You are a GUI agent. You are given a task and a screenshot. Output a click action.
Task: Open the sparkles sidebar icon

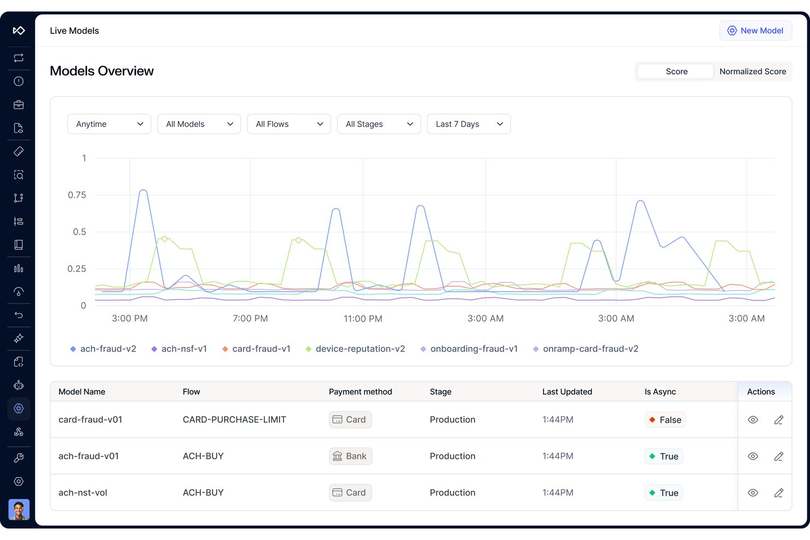point(19,338)
